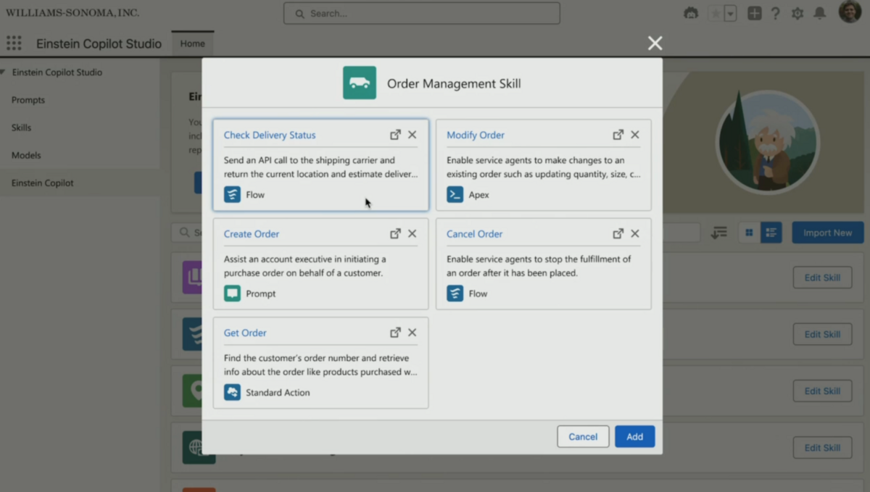The height and width of the screenshot is (492, 870).
Task: Click first Edit Skill button in list
Action: tap(822, 278)
